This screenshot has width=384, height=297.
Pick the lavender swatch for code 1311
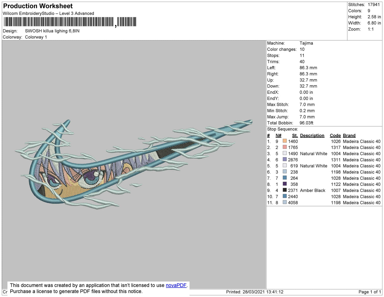click(x=285, y=160)
